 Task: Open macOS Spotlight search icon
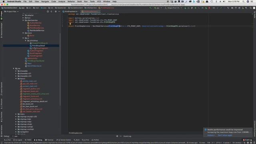pos(244,2)
